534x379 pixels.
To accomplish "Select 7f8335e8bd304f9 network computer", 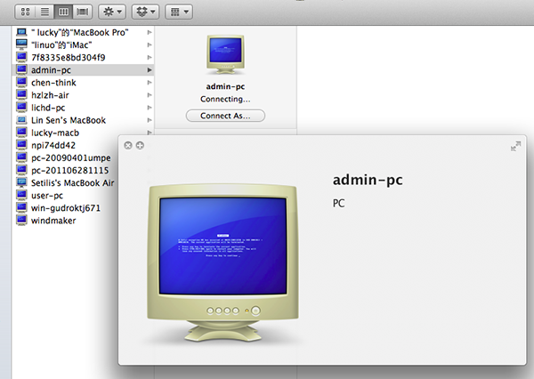I will coord(83,58).
